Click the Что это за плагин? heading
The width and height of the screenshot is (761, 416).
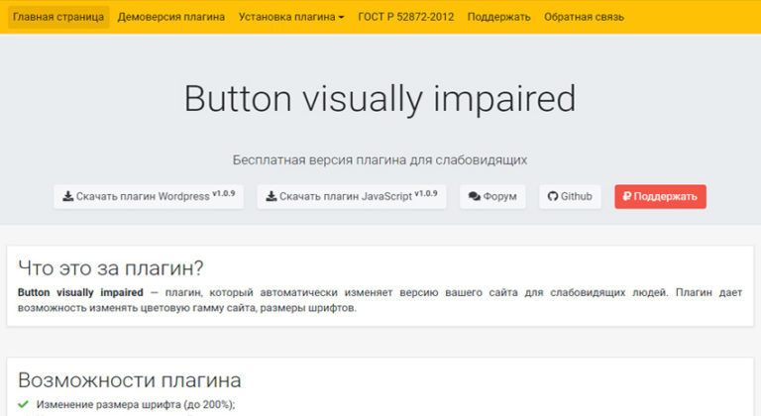[111, 268]
